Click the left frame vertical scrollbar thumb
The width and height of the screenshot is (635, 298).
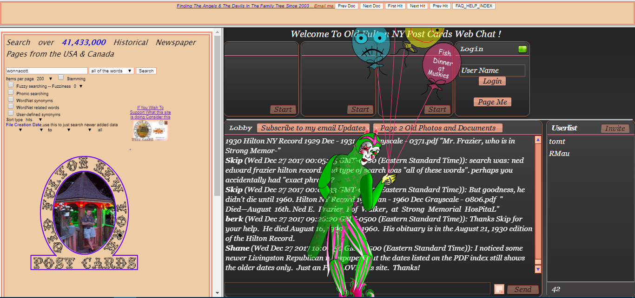pyautogui.click(x=217, y=116)
